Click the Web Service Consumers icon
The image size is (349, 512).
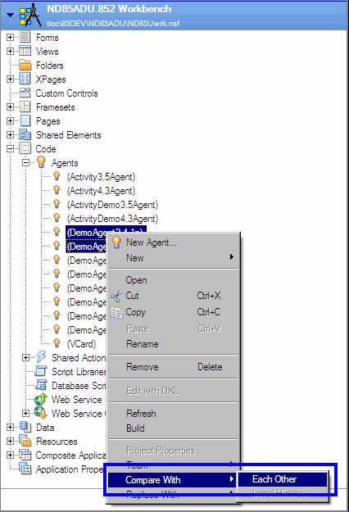tap(41, 413)
